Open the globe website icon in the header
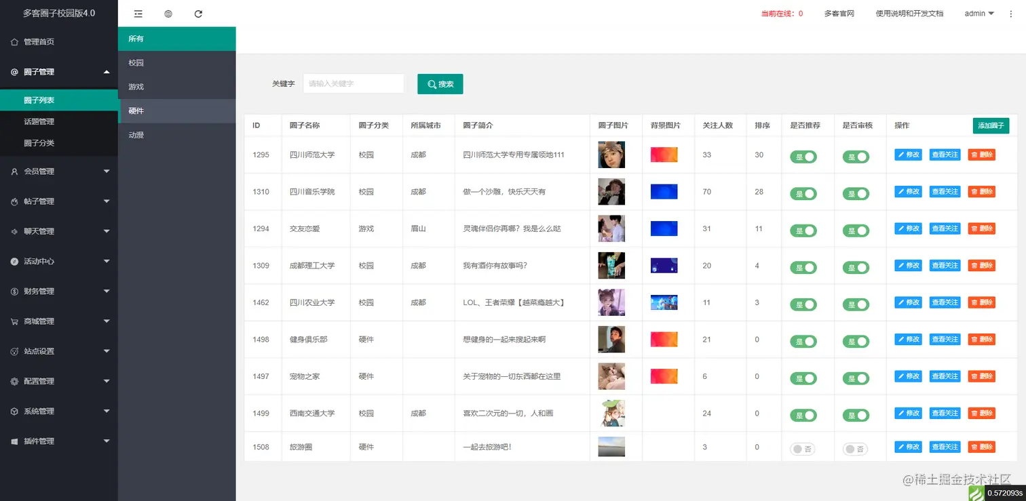The image size is (1026, 501). coord(168,14)
